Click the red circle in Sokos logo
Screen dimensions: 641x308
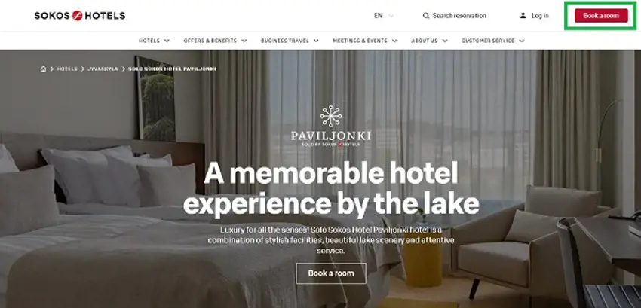click(x=77, y=16)
